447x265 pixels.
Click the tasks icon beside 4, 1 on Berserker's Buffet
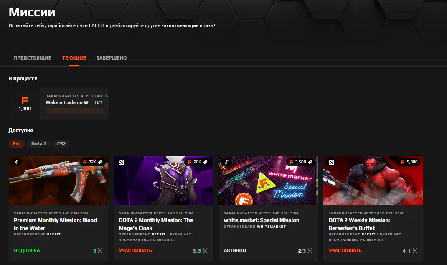coord(415,250)
